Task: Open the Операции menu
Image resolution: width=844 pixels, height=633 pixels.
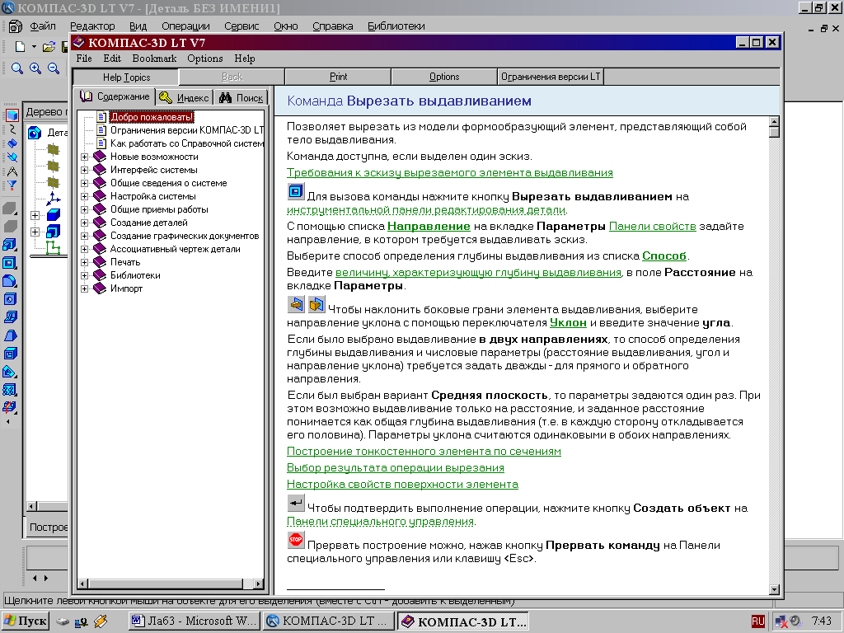Action: [185, 26]
